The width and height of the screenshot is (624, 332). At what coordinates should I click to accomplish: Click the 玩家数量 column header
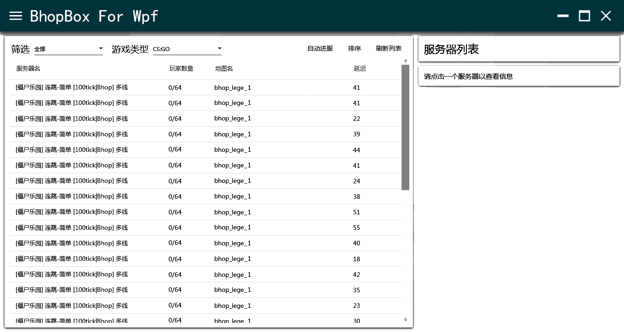pyautogui.click(x=181, y=69)
